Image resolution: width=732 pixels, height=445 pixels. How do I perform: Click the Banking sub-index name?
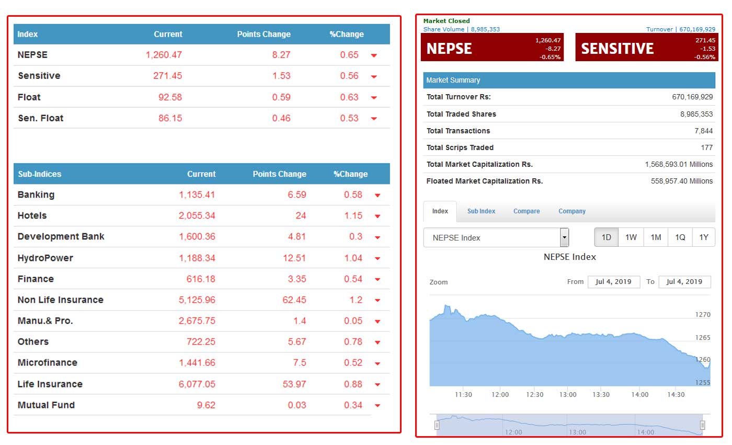pos(36,195)
